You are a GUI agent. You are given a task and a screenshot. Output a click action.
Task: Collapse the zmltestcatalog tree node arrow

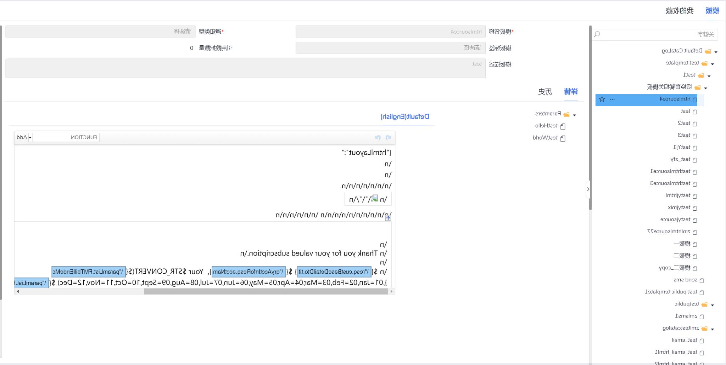click(713, 329)
